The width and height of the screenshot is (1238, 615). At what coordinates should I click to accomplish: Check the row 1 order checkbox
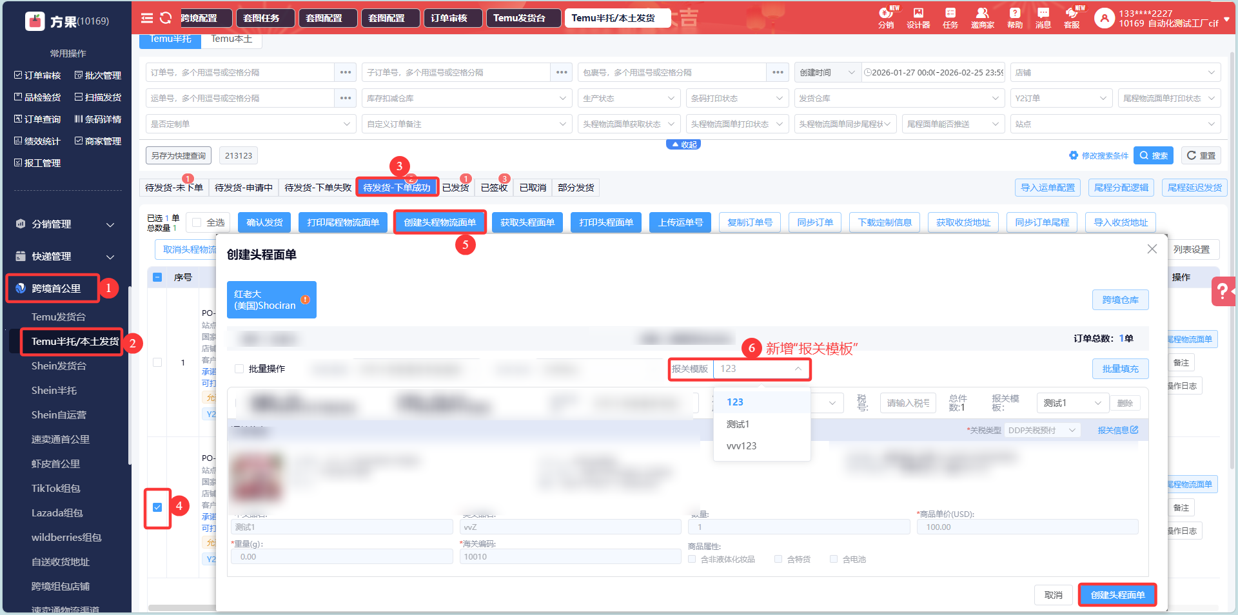point(157,362)
